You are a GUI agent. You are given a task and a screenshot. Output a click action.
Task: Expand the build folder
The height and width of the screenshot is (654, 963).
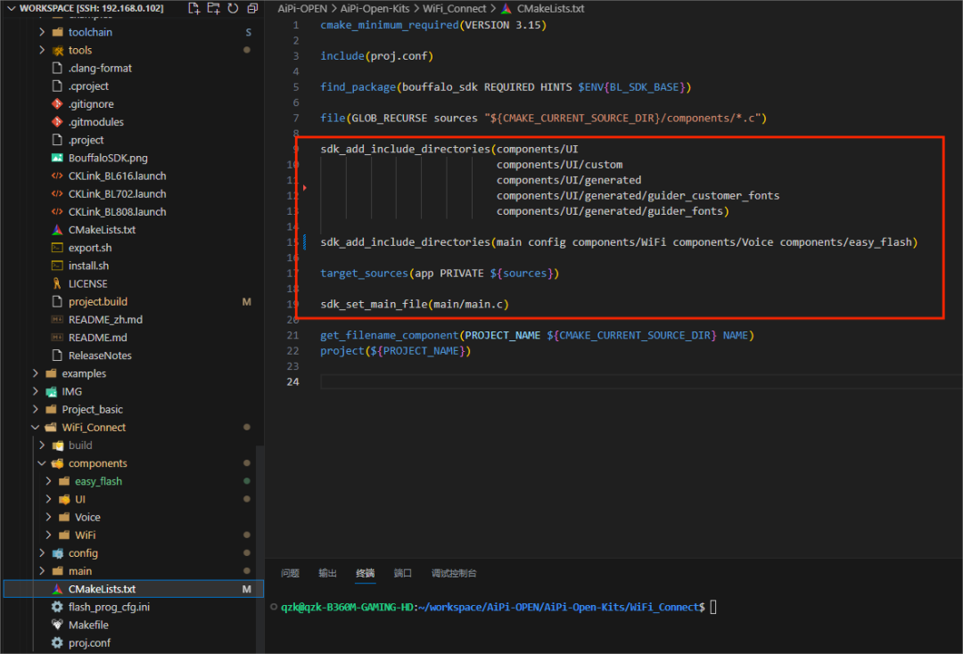point(80,446)
